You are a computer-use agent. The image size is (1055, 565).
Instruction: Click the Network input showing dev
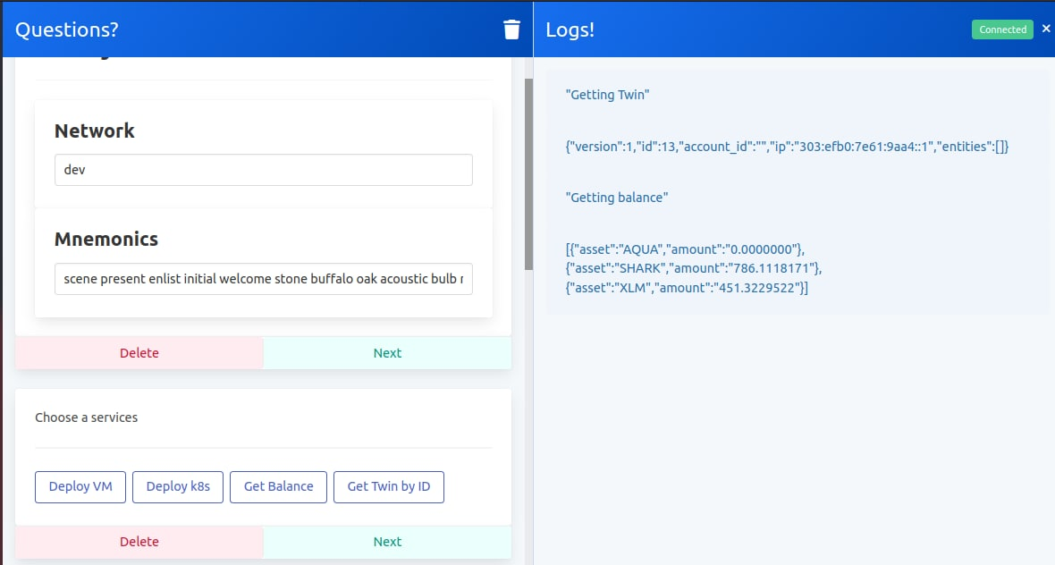click(x=263, y=169)
